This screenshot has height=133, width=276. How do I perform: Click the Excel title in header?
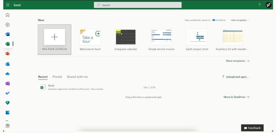[x=17, y=5]
